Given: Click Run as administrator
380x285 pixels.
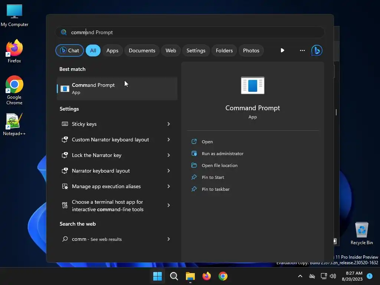Looking at the screenshot, I should [x=222, y=154].
